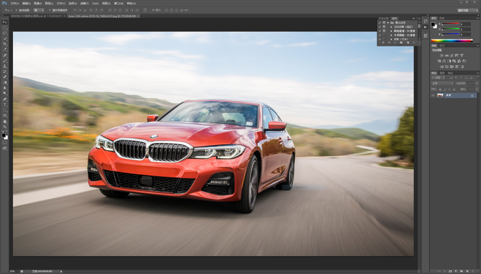Open layer filter kind dropdown
The width and height of the screenshot is (481, 274).
click(x=438, y=78)
